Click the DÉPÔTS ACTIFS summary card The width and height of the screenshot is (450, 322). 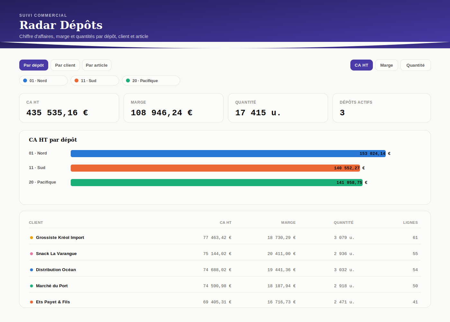point(382,108)
